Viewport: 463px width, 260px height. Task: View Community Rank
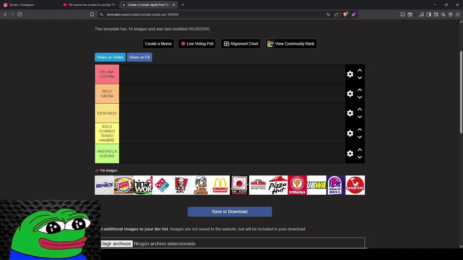click(291, 44)
